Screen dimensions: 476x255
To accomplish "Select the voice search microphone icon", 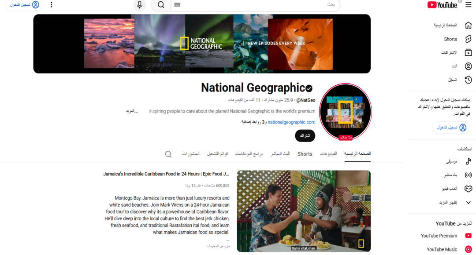I will pos(139,5).
